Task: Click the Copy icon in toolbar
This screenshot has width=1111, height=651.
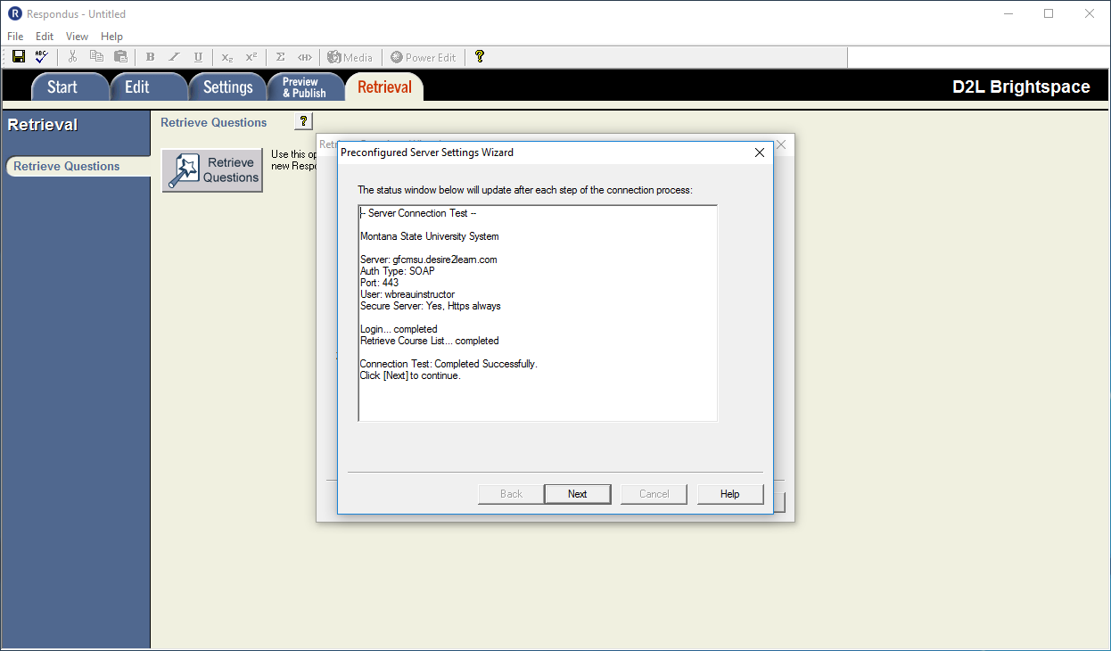Action: 96,57
